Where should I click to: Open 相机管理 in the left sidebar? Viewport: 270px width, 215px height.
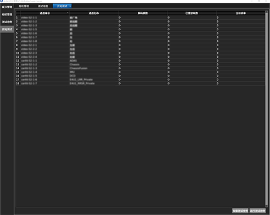pyautogui.click(x=7, y=14)
